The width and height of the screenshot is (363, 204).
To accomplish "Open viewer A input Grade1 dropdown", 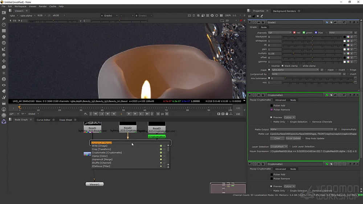I will tap(111, 16).
